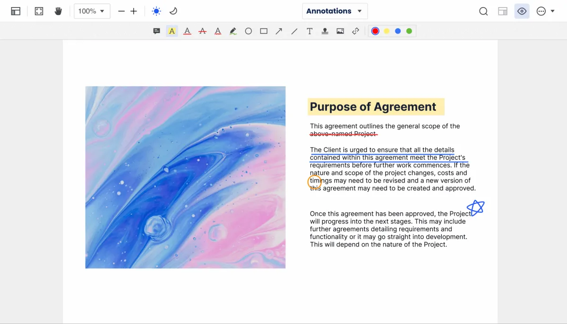Select the stamp tool
Viewport: 567px width, 324px height.
pyautogui.click(x=325, y=31)
